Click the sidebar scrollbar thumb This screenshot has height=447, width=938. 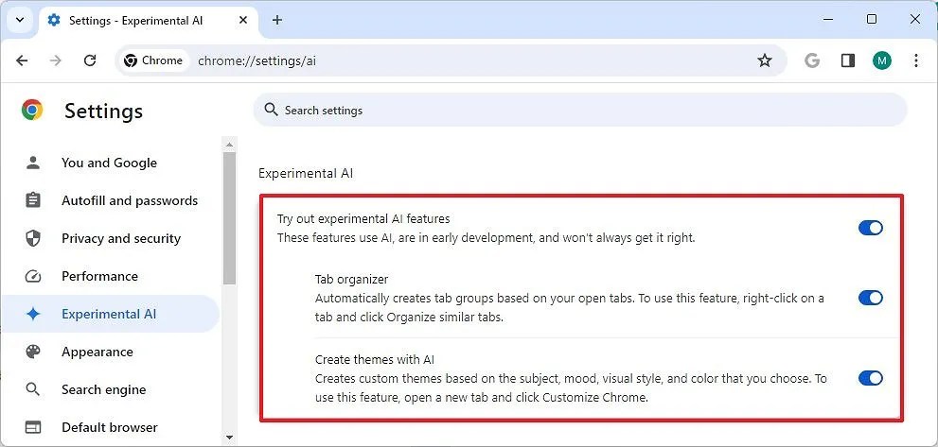[229, 218]
